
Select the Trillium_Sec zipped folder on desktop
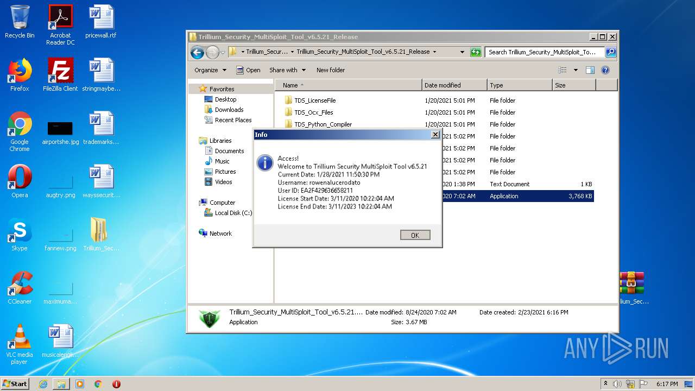click(101, 235)
